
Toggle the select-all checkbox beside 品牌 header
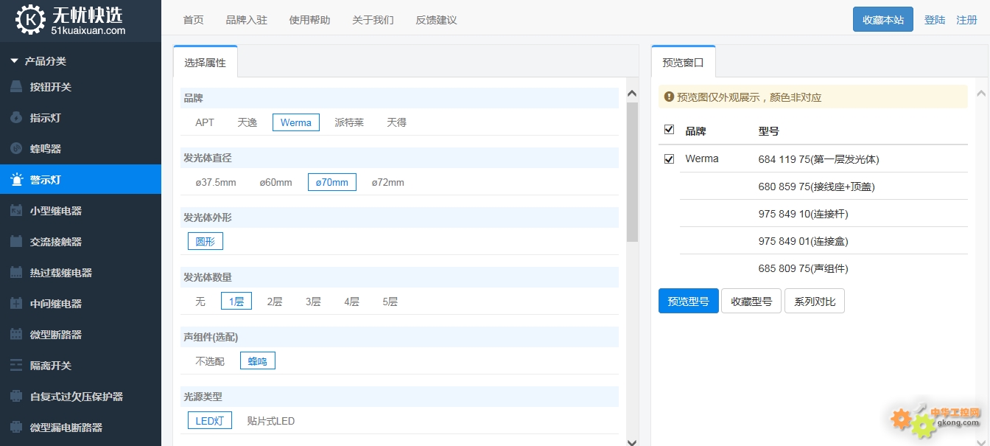pyautogui.click(x=669, y=130)
